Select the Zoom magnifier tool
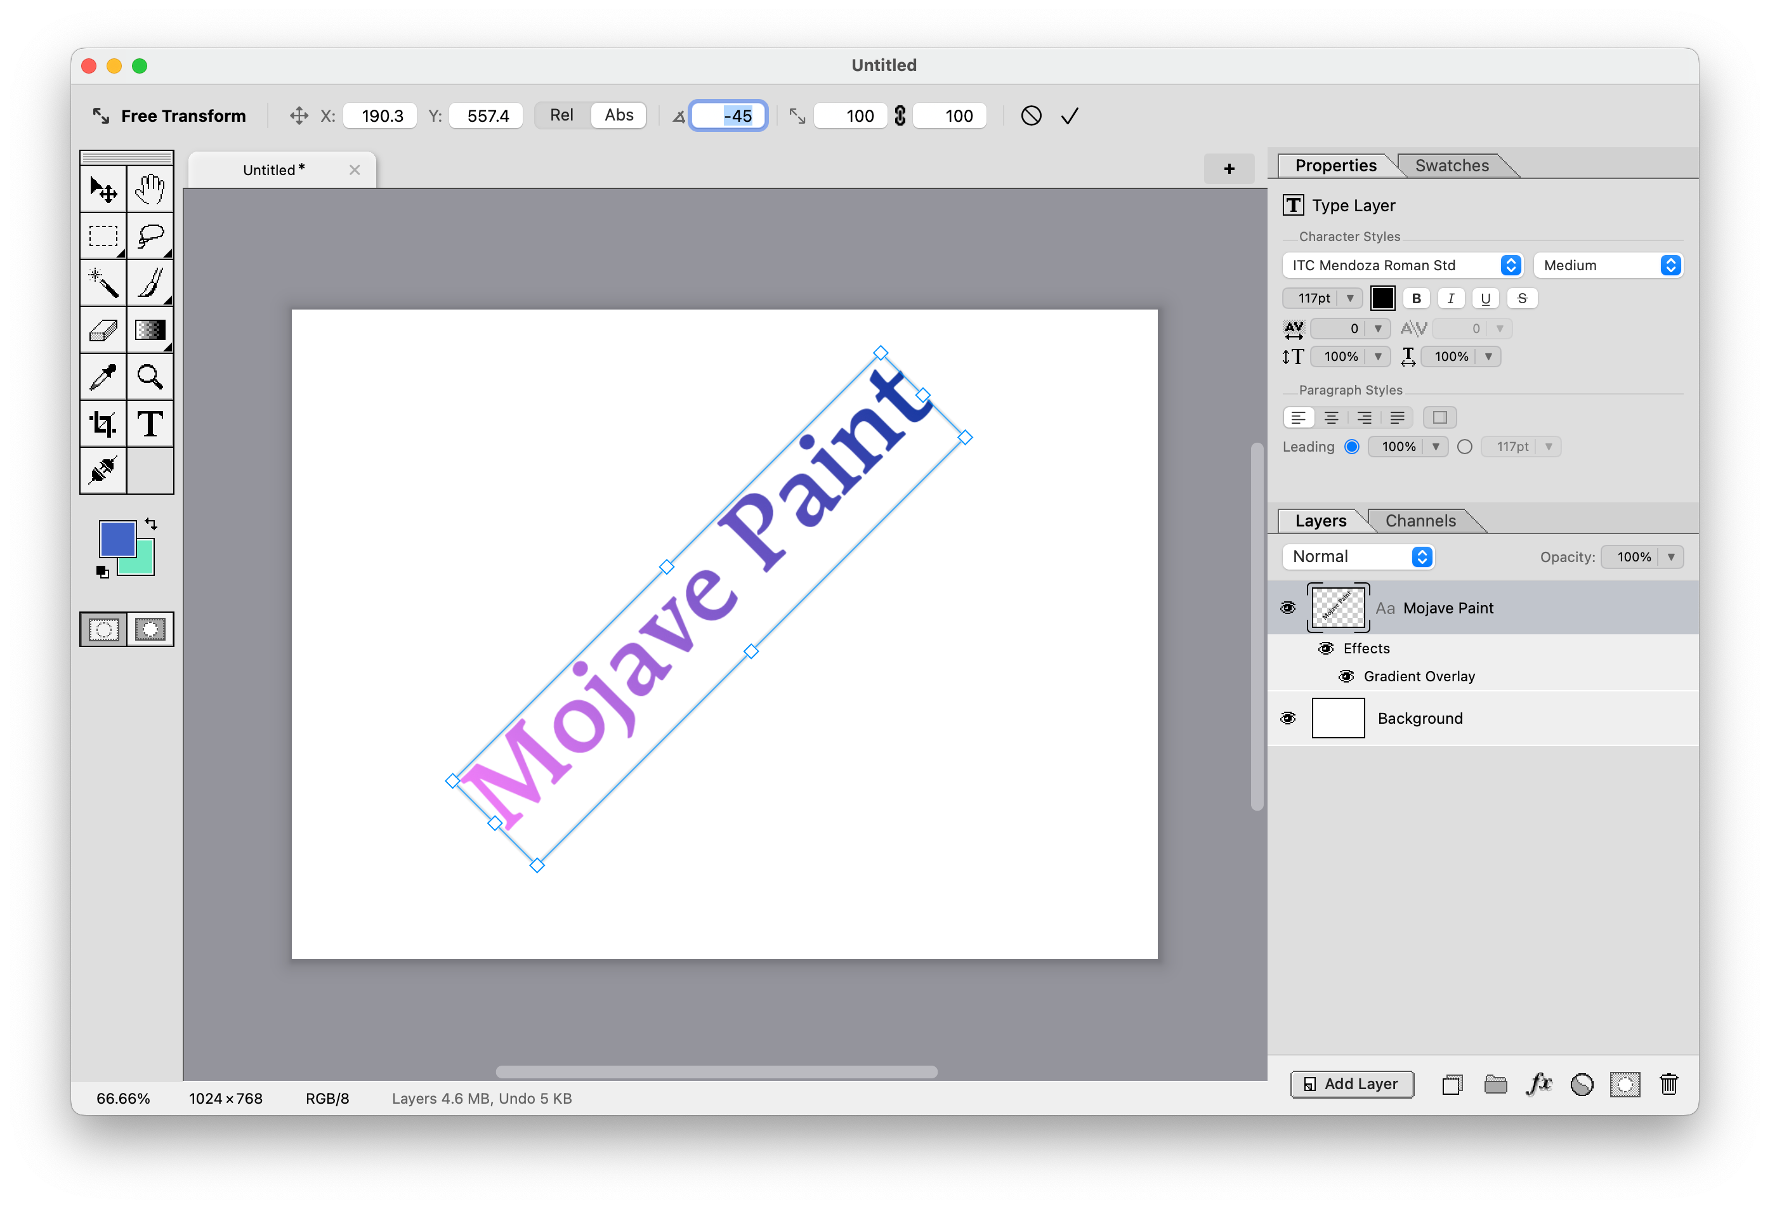The width and height of the screenshot is (1770, 1209). click(x=150, y=377)
